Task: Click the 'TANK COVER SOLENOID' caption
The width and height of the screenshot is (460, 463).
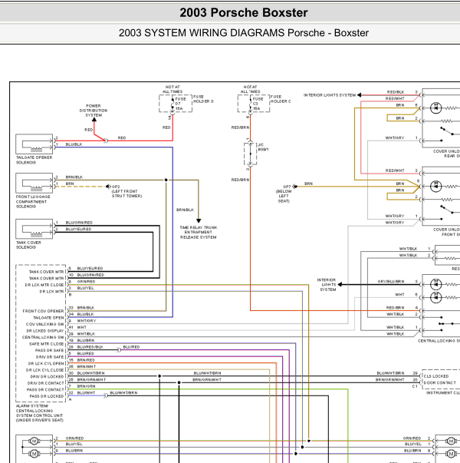Action: pos(28,245)
